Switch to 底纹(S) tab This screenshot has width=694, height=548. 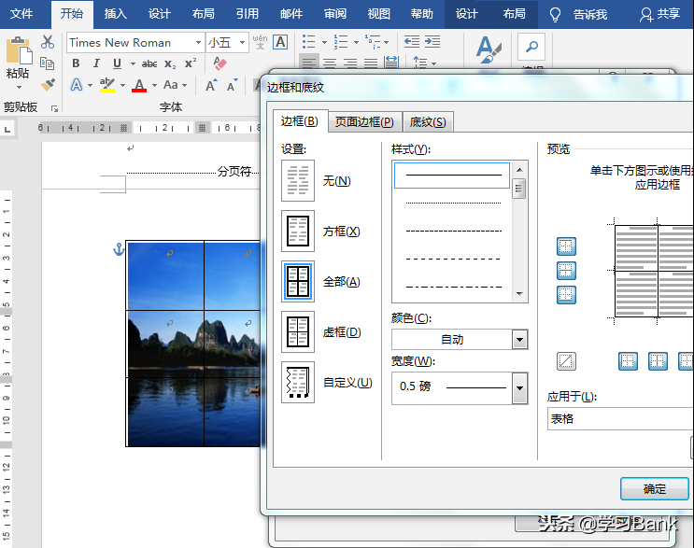click(x=428, y=121)
